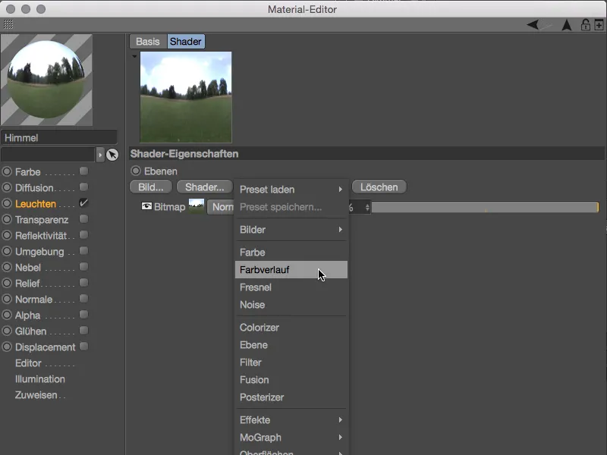Open the Zuweisen settings page
The image size is (607, 455).
(36, 395)
